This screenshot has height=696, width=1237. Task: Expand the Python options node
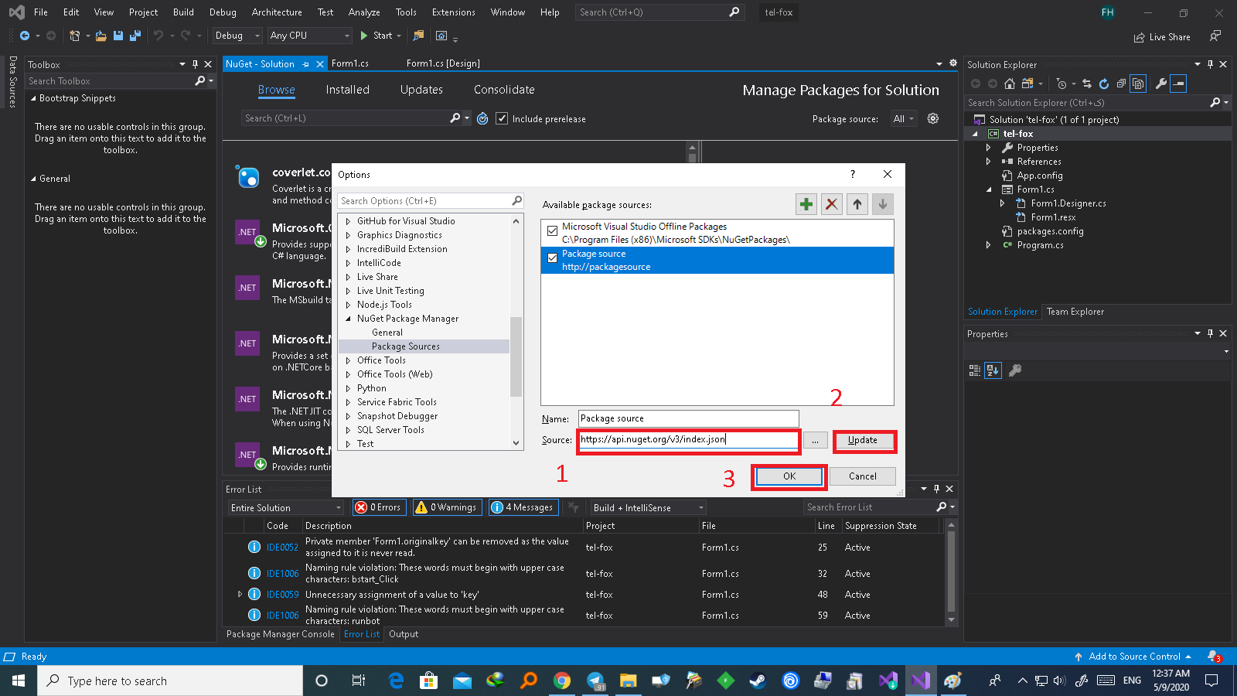pos(348,388)
